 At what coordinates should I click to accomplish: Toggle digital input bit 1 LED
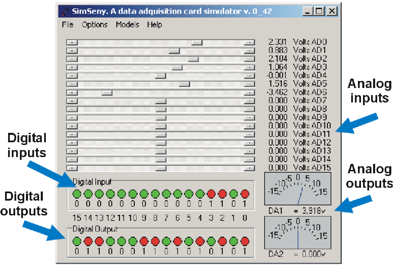[234, 194]
